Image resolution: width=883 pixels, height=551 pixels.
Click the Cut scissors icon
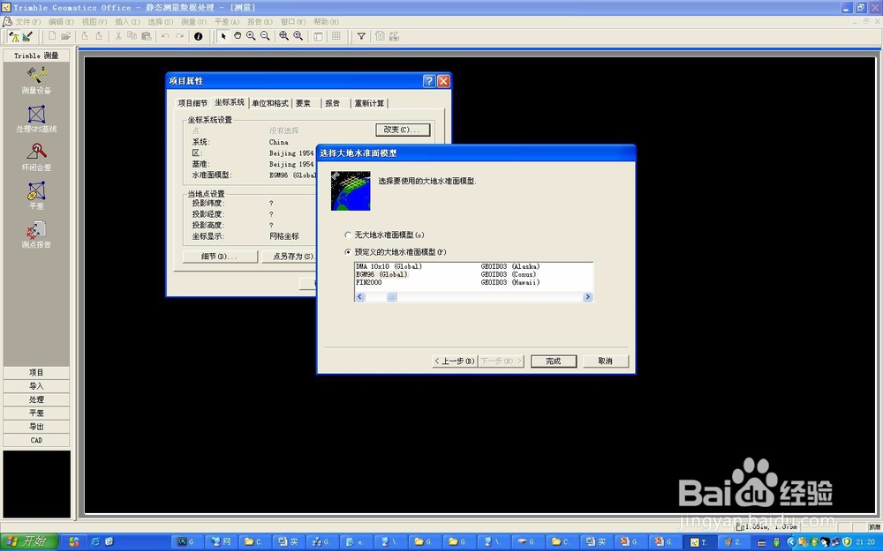pos(118,36)
